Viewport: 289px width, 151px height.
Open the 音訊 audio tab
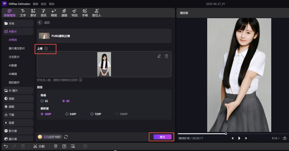tap(43, 13)
